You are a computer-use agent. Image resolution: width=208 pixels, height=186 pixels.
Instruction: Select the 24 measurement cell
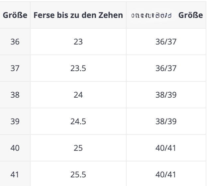click(x=78, y=95)
